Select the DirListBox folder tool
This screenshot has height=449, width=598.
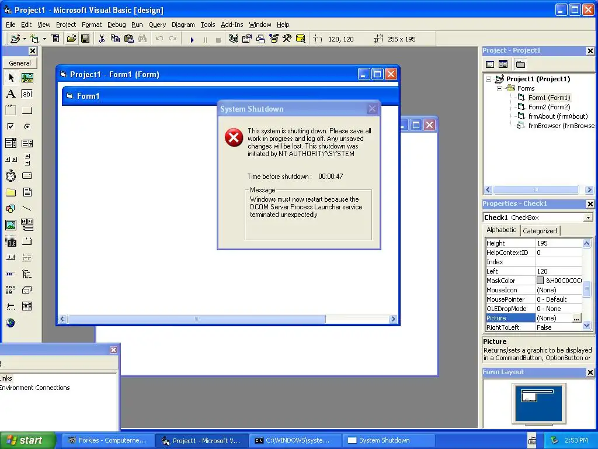11,192
